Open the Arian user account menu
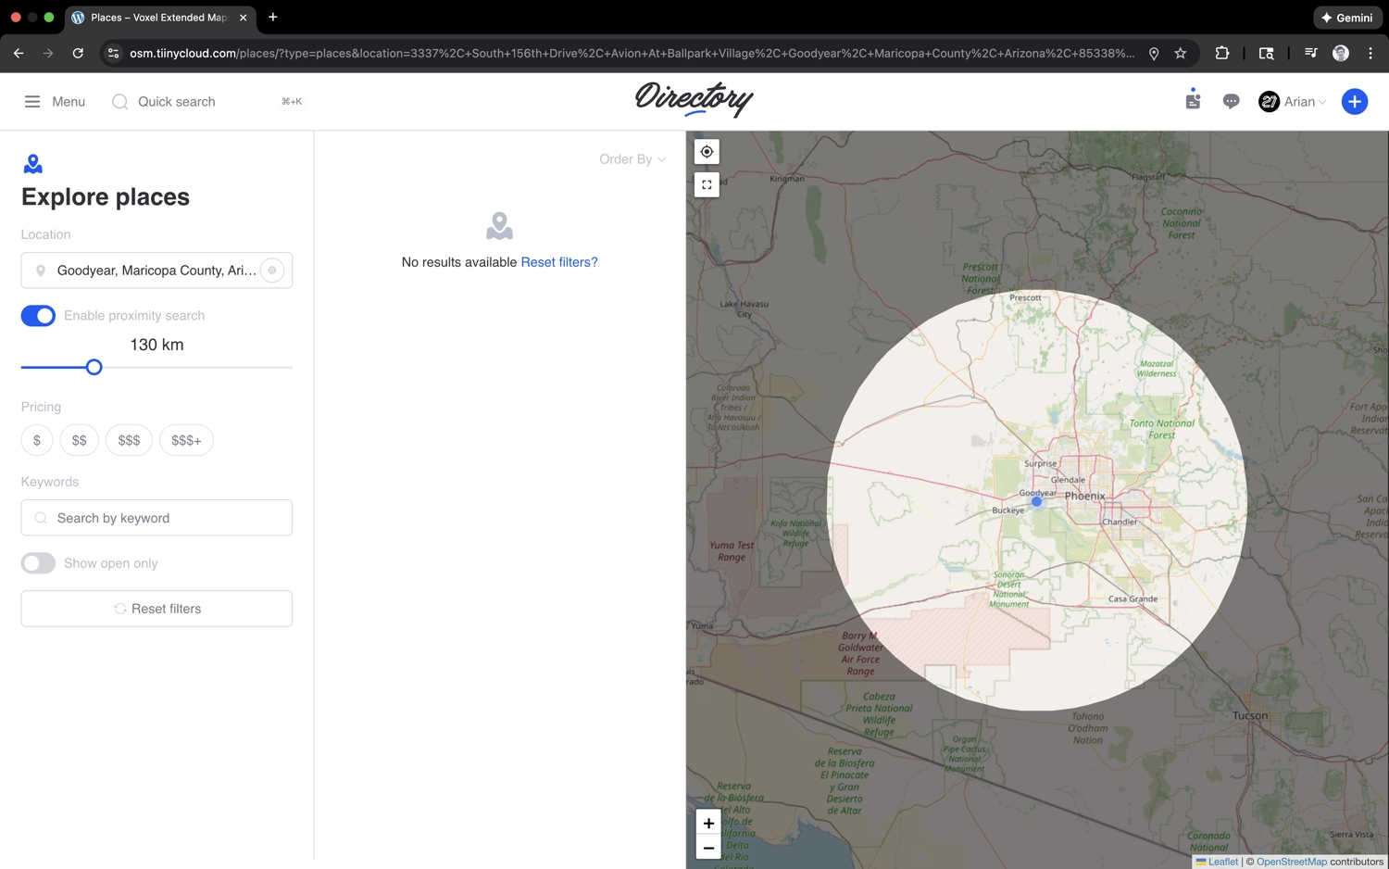Viewport: 1389px width, 869px height. pyautogui.click(x=1293, y=102)
